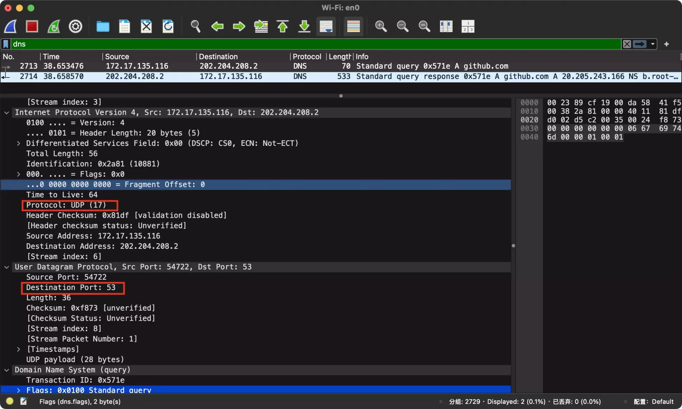Zoom out on packet text
682x409 pixels.
[x=403, y=26]
